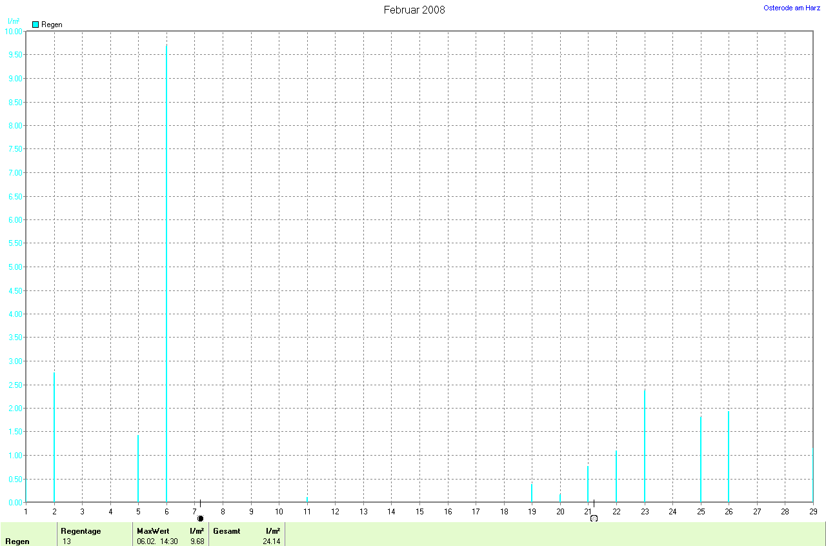Viewport: 826px width, 546px height.
Task: Click the rain bar on day 23
Action: pos(644,445)
